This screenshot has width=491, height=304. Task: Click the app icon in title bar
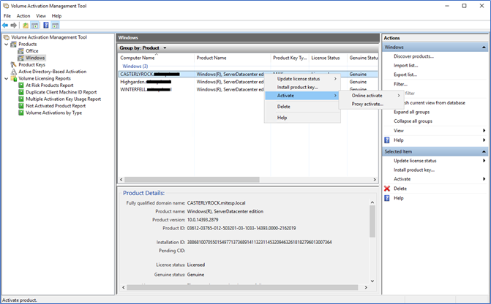6,6
